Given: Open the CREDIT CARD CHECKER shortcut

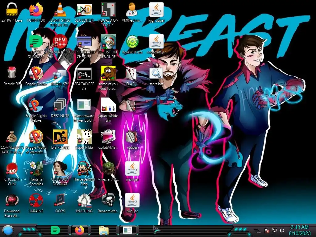Looking at the screenshot, I should [84, 41].
